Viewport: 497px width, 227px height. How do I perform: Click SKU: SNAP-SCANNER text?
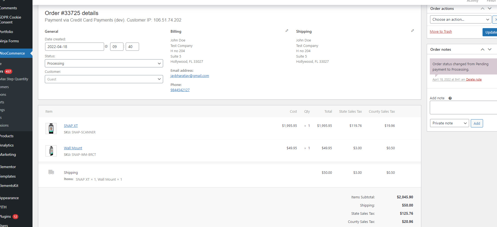click(80, 132)
